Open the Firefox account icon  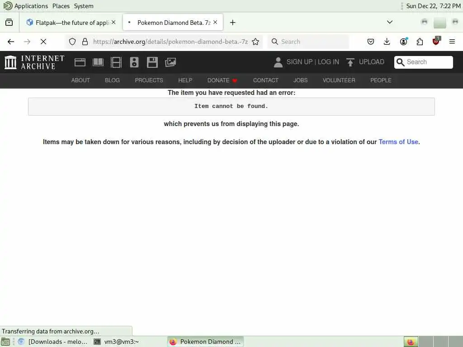pyautogui.click(x=403, y=42)
